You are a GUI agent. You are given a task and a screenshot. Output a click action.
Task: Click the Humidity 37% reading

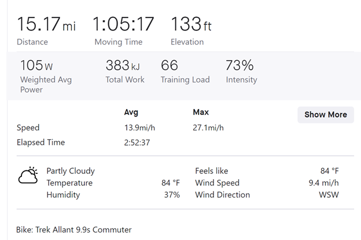point(172,195)
